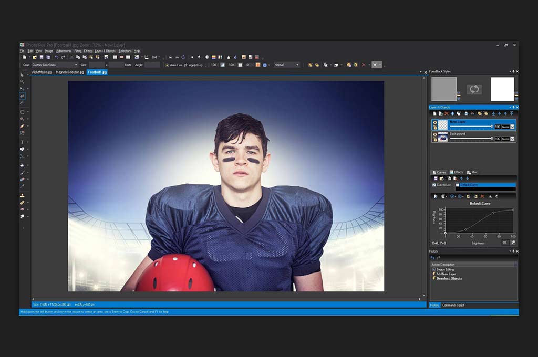Adjust the Background layer opacity slider
Image resolution: width=538 pixels, height=357 pixels.
coord(471,139)
